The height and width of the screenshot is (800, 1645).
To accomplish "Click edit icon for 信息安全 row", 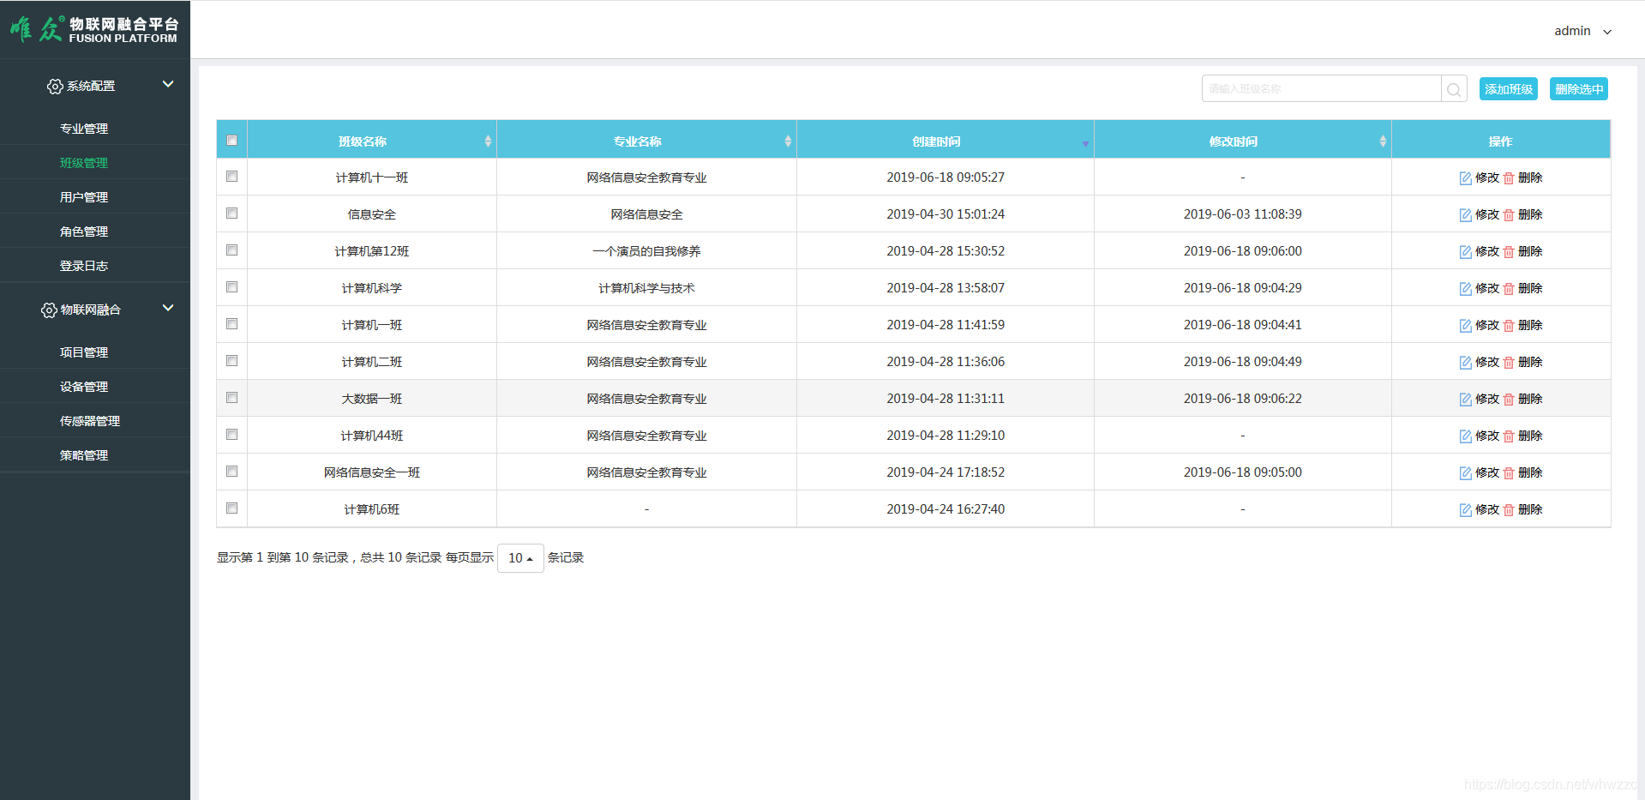I will coord(1466,215).
